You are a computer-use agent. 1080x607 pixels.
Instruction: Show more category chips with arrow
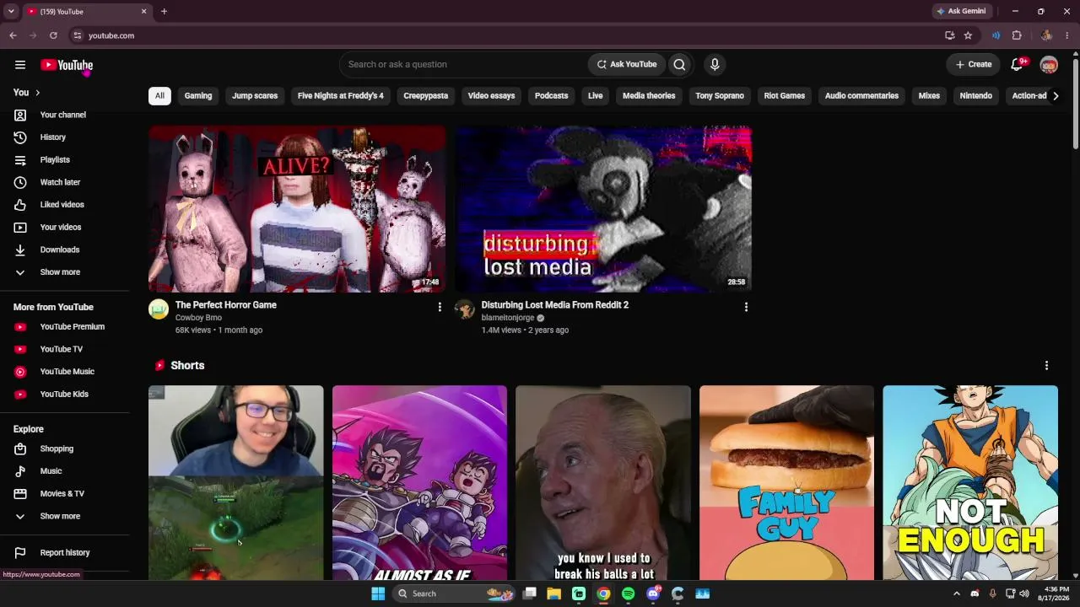click(x=1056, y=96)
